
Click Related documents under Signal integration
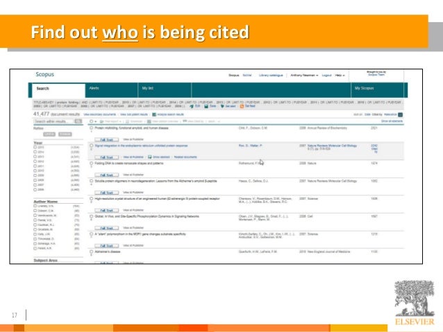coord(185,157)
